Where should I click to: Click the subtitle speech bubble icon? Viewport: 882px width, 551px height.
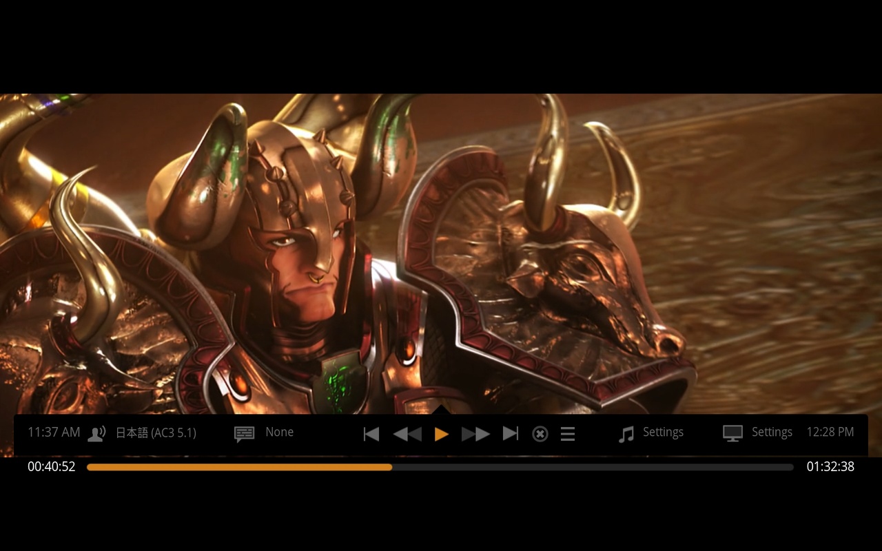click(245, 433)
